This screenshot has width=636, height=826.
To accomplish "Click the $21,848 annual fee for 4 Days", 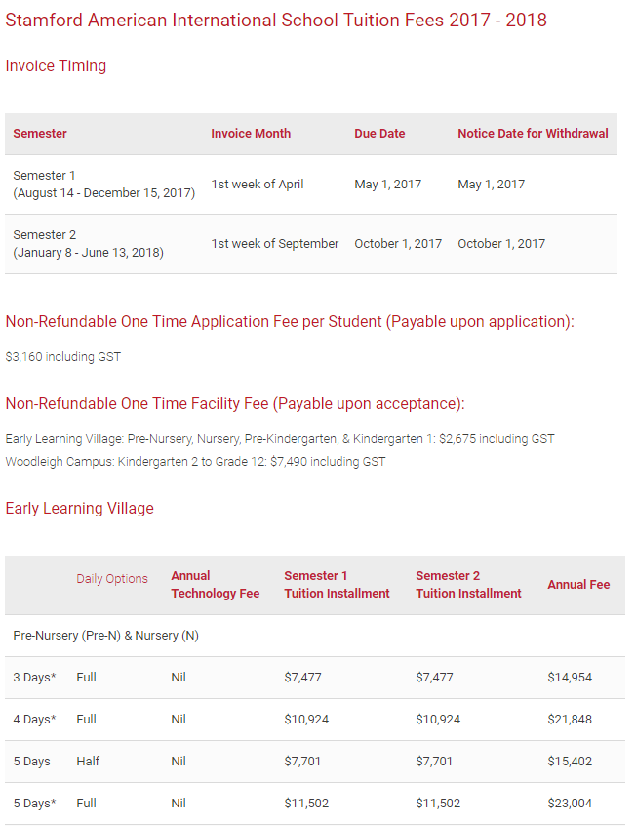I will (x=570, y=720).
